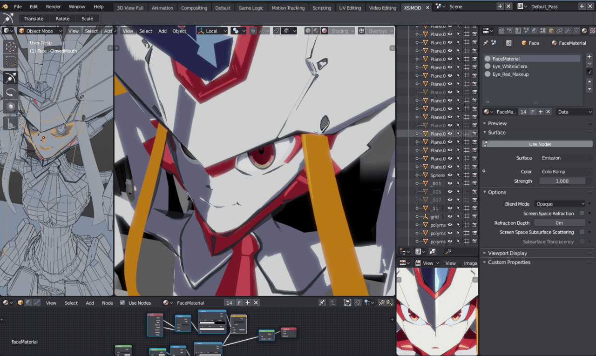Click the Scale button in top bar
This screenshot has width=596, height=356.
pos(87,19)
